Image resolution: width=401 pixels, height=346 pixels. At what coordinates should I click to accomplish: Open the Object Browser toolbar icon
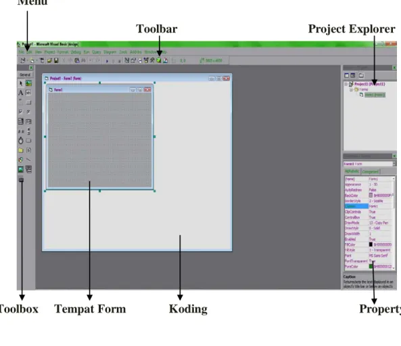[146, 60]
